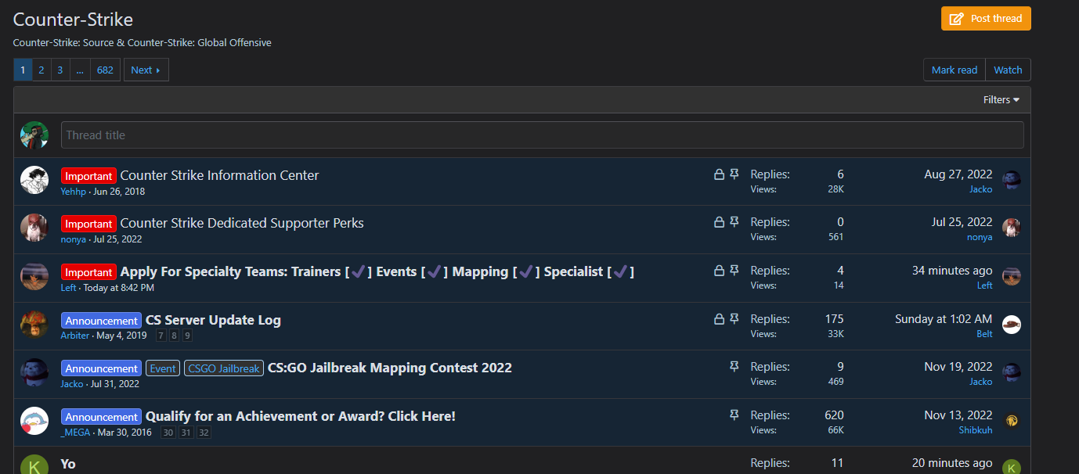Open the Filters dropdown
The width and height of the screenshot is (1079, 474).
click(x=1001, y=100)
